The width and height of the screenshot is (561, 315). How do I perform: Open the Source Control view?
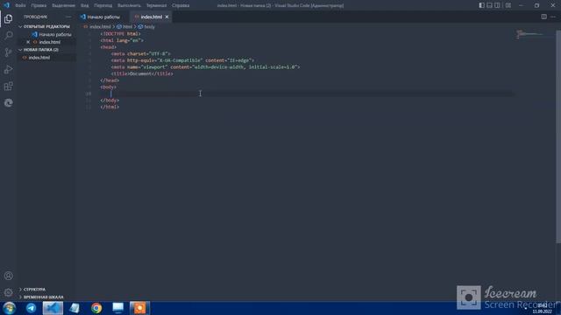coord(8,52)
